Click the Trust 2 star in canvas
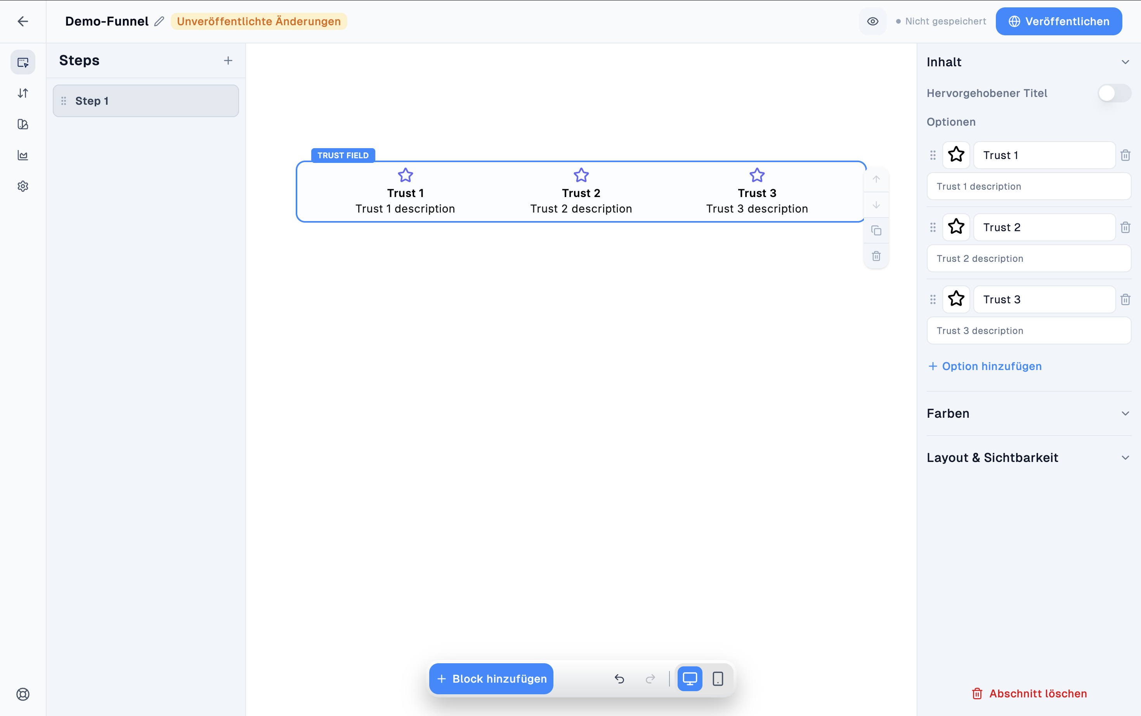1141x716 pixels. coord(581,175)
